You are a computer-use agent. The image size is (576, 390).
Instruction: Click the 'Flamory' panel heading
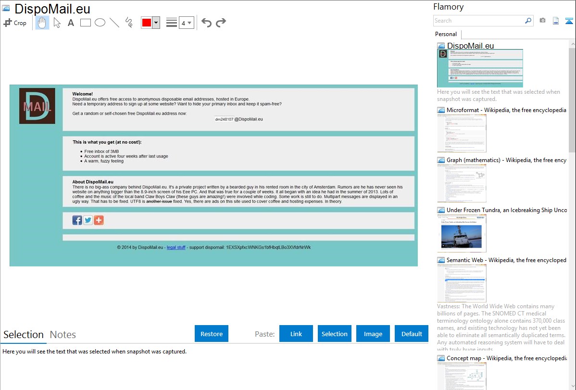tap(449, 7)
